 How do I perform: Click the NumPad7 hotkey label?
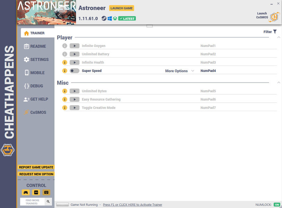click(x=208, y=108)
